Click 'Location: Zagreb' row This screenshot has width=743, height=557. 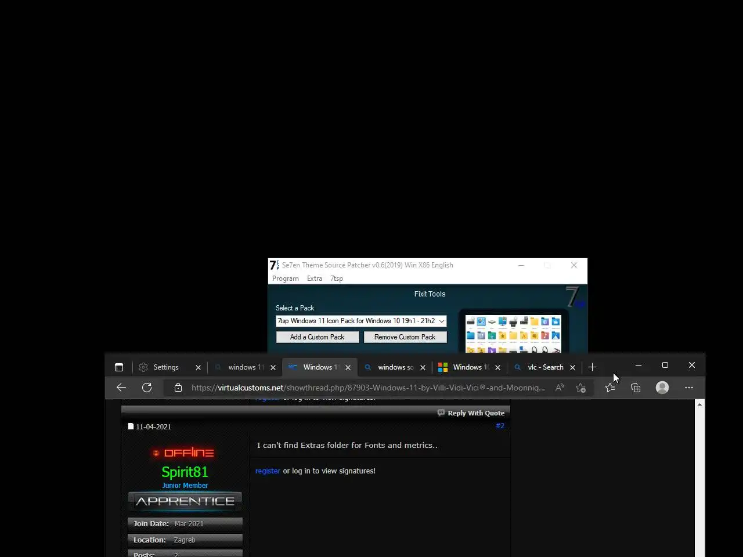point(185,540)
